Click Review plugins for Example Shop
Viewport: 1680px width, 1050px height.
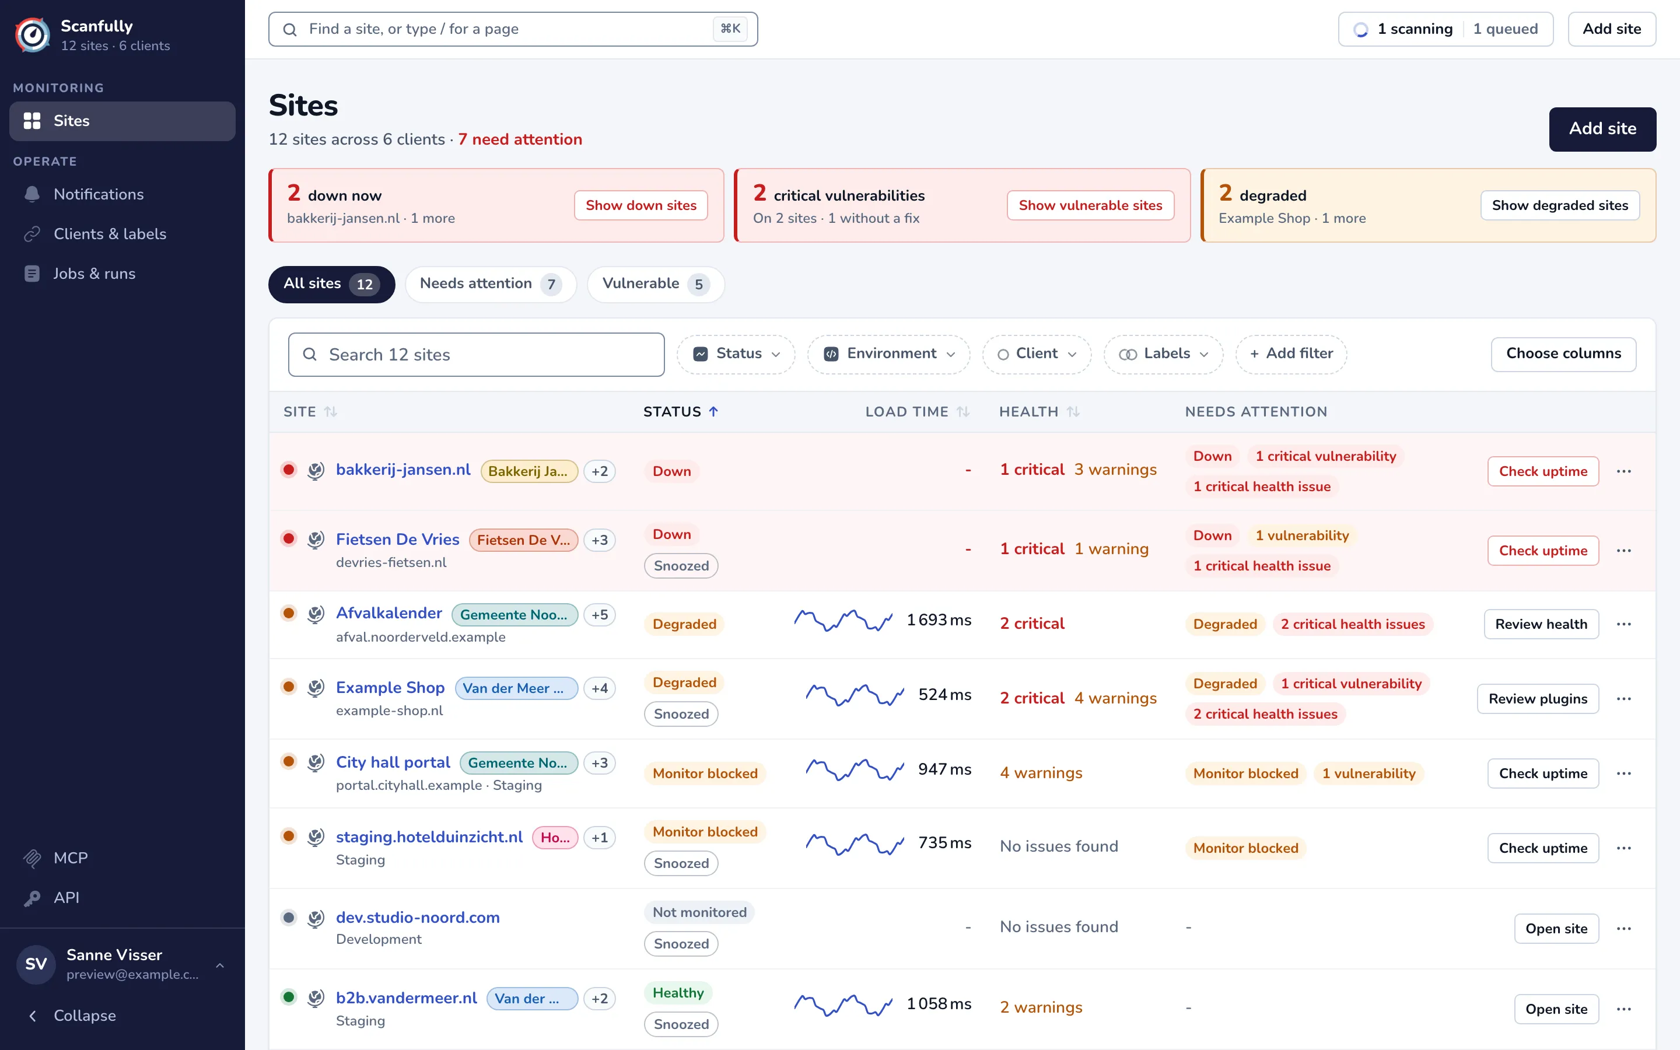pos(1538,699)
